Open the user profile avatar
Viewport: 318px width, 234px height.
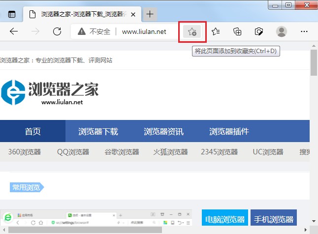(282, 31)
